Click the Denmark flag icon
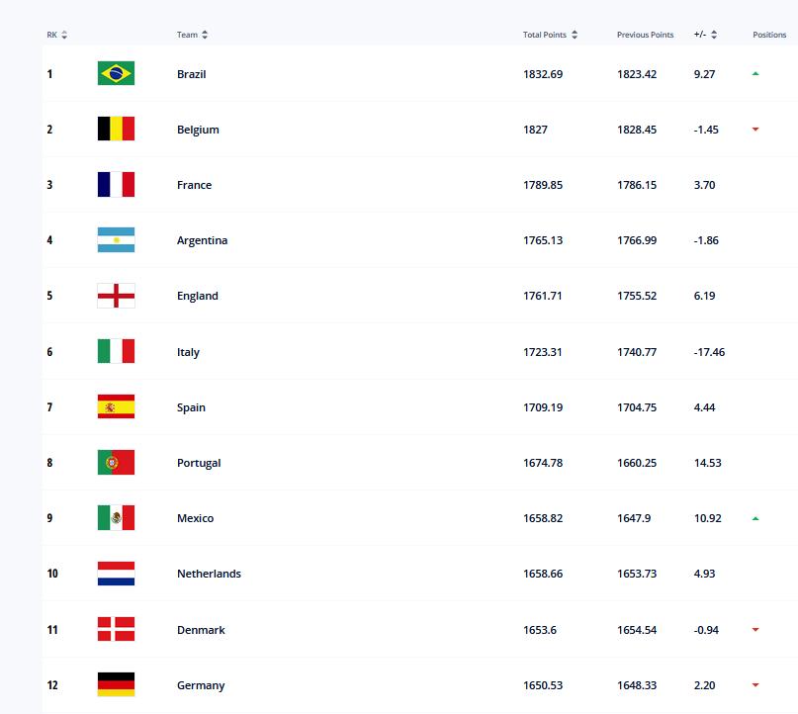The image size is (798, 714). [x=116, y=629]
